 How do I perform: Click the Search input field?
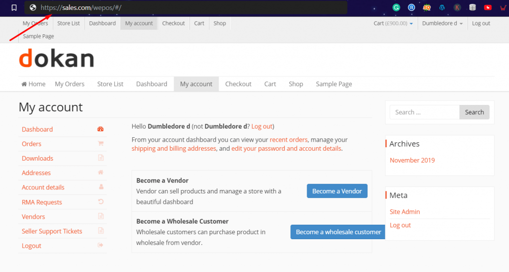[424, 112]
